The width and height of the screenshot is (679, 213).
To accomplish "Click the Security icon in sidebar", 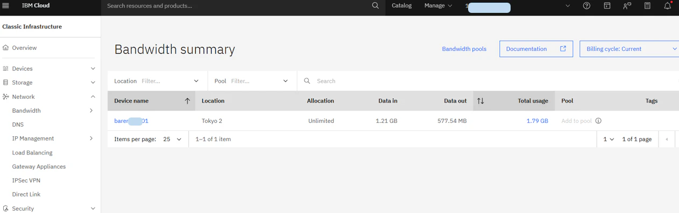I will point(6,208).
